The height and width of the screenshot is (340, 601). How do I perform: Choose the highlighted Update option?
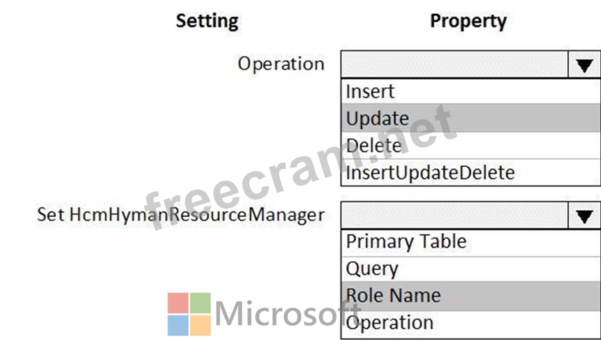(x=378, y=119)
